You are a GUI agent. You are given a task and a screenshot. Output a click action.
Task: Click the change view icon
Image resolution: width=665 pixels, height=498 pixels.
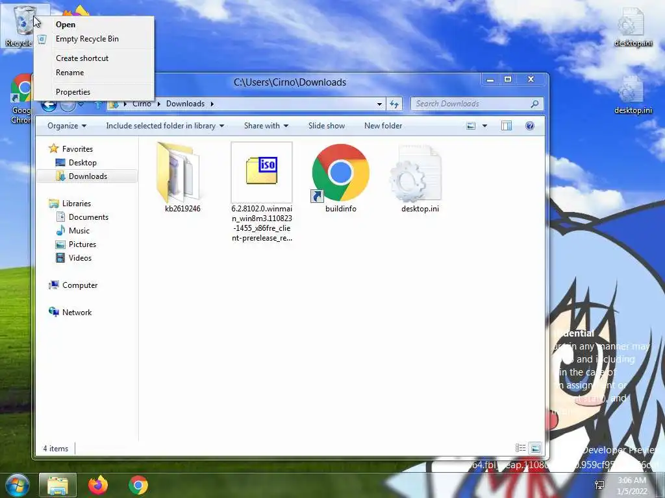(x=471, y=126)
